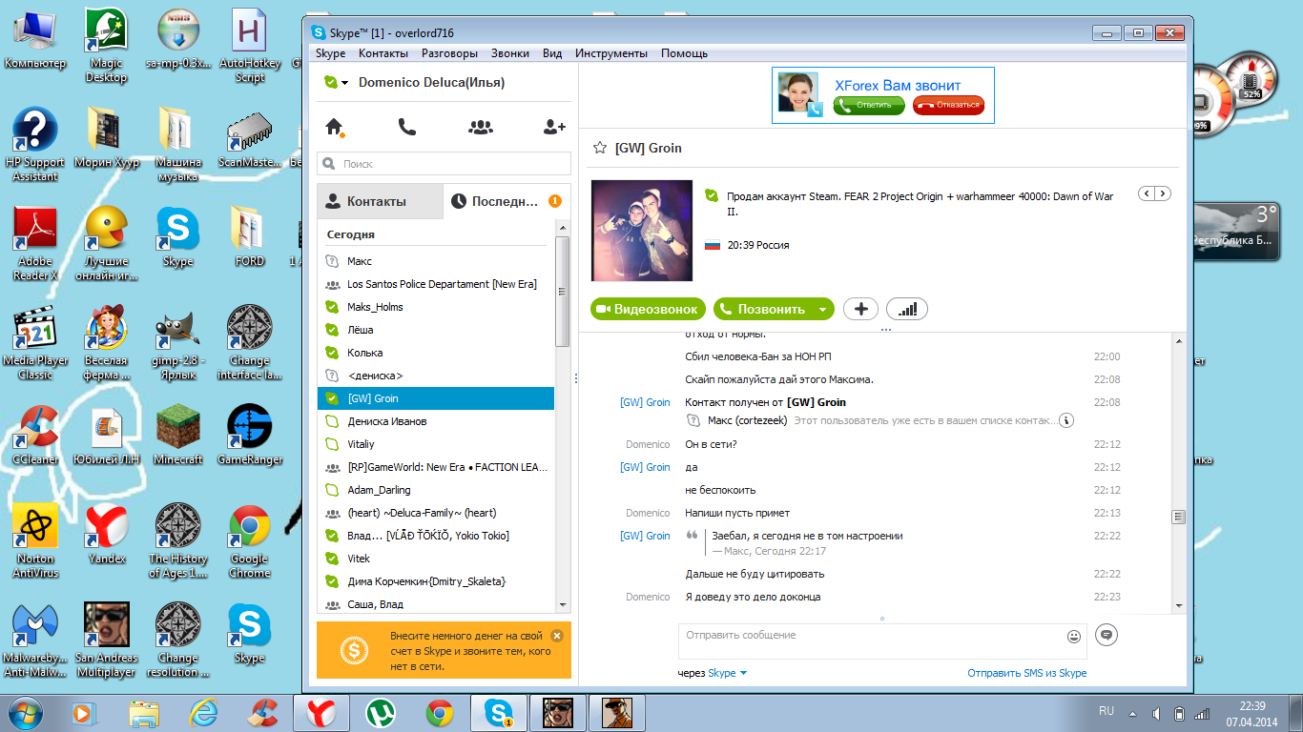Image resolution: width=1303 pixels, height=732 pixels.
Task: Open the call quality signal bars button
Action: click(x=907, y=309)
